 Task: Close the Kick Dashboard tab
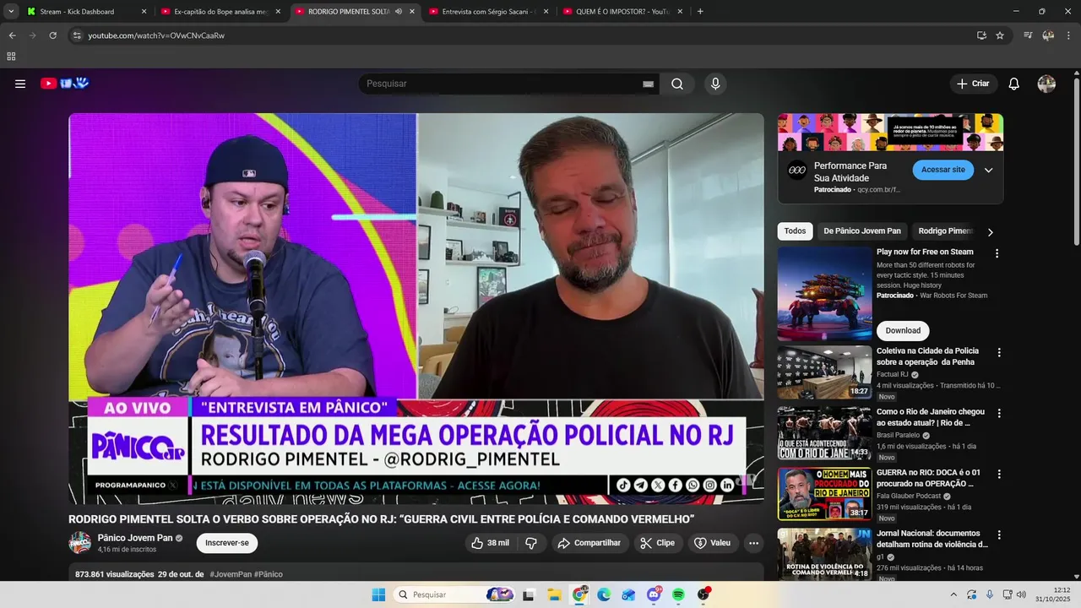(144, 12)
